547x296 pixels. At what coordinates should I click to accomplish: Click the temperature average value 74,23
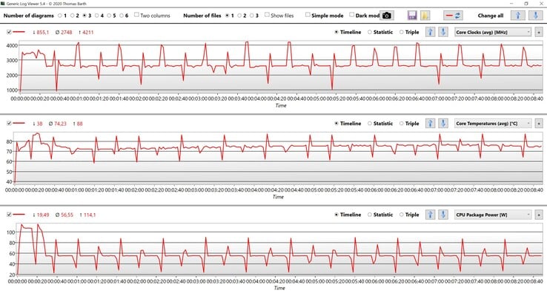[60, 124]
